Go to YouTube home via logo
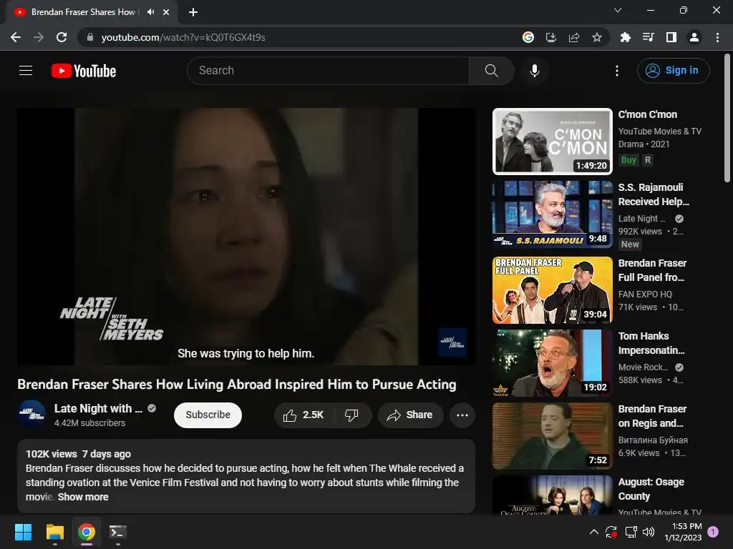Screen dimensions: 733x549 tap(84, 71)
